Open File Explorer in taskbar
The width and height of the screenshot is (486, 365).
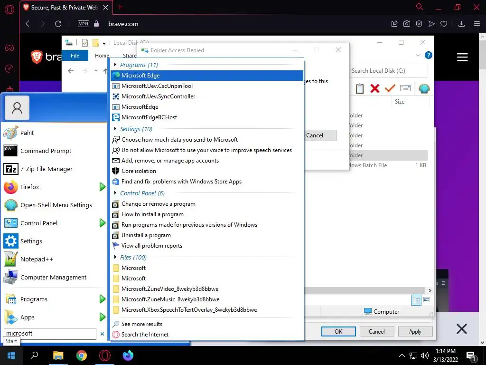pyautogui.click(x=58, y=355)
